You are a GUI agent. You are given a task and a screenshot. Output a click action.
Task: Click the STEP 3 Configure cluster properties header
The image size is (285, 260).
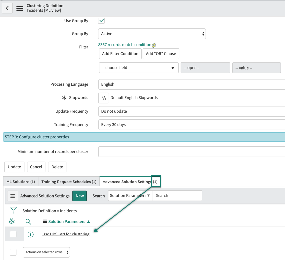pos(144,137)
